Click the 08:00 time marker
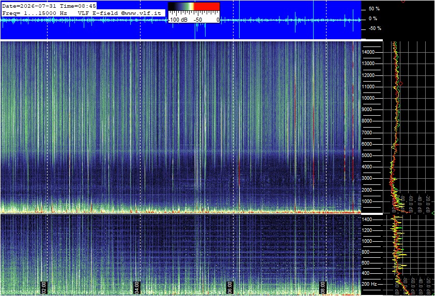 coord(323,287)
